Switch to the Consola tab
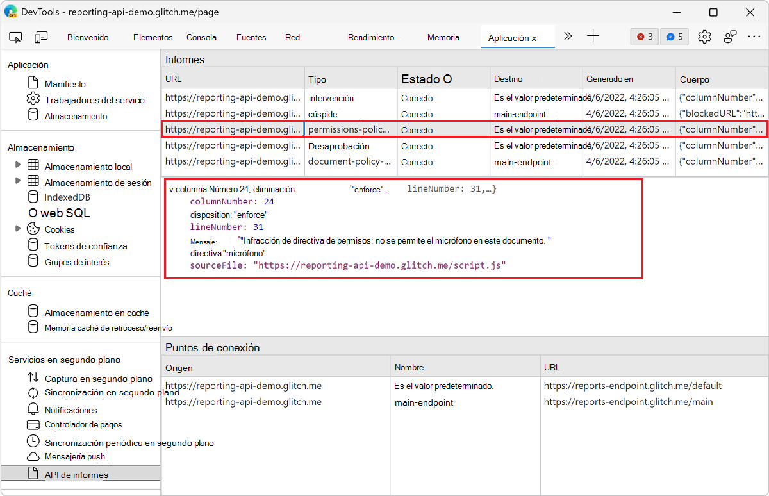This screenshot has width=769, height=496. 201,37
